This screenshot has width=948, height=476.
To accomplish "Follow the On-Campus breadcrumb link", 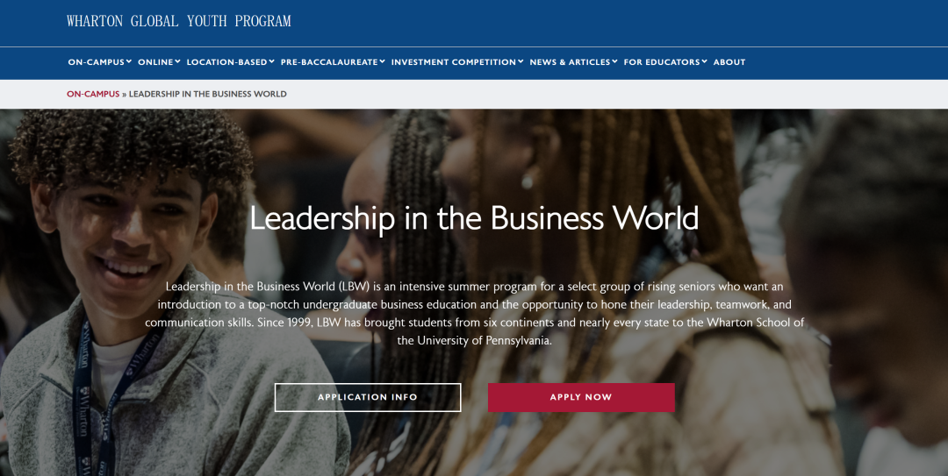I will (93, 94).
